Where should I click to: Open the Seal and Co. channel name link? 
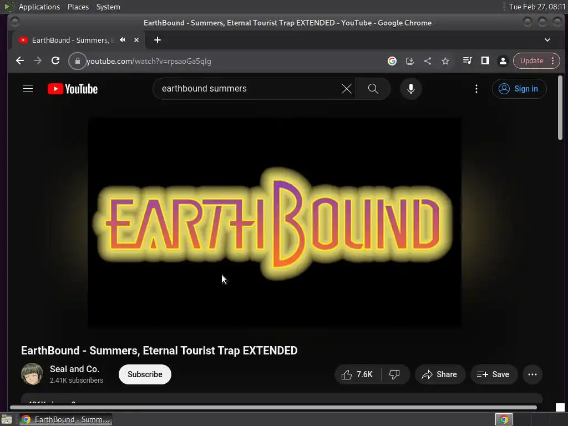(x=74, y=369)
